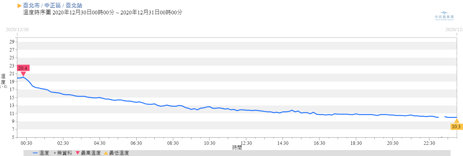
Task: Click the orange up-triangle icon in legend
Action: tap(106, 153)
